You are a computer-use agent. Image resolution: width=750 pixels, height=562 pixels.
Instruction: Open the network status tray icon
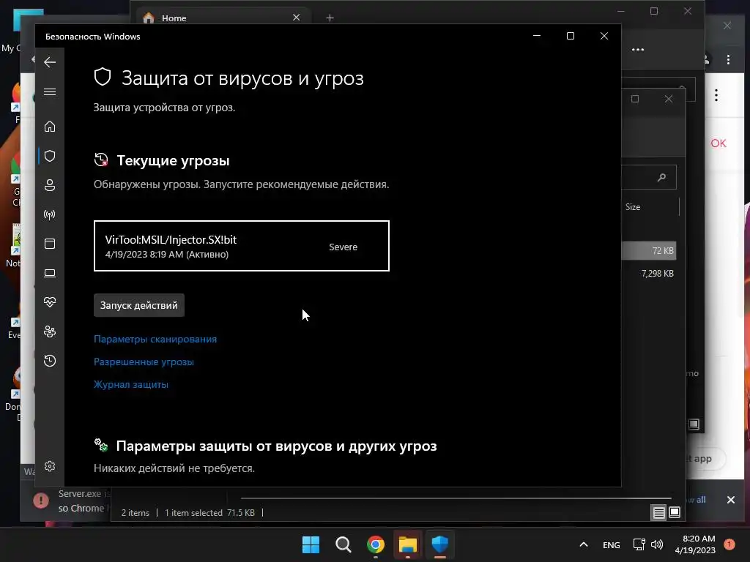tap(639, 544)
